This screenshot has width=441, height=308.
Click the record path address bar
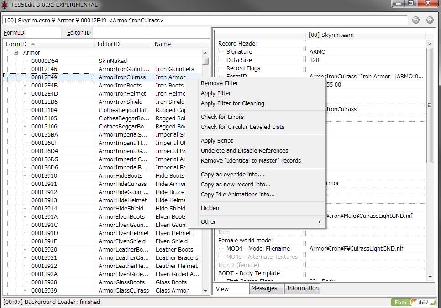pos(205,21)
